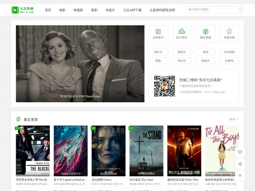Open 专题合集 star icon tile
The width and height of the screenshot is (255, 191).
coord(229,34)
